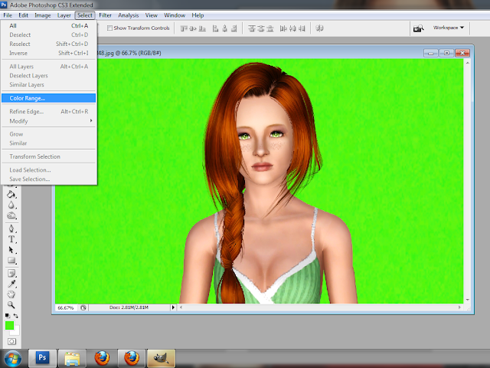This screenshot has width=490, height=368.
Task: Select the Horizontal Type tool
Action: [x=11, y=238]
